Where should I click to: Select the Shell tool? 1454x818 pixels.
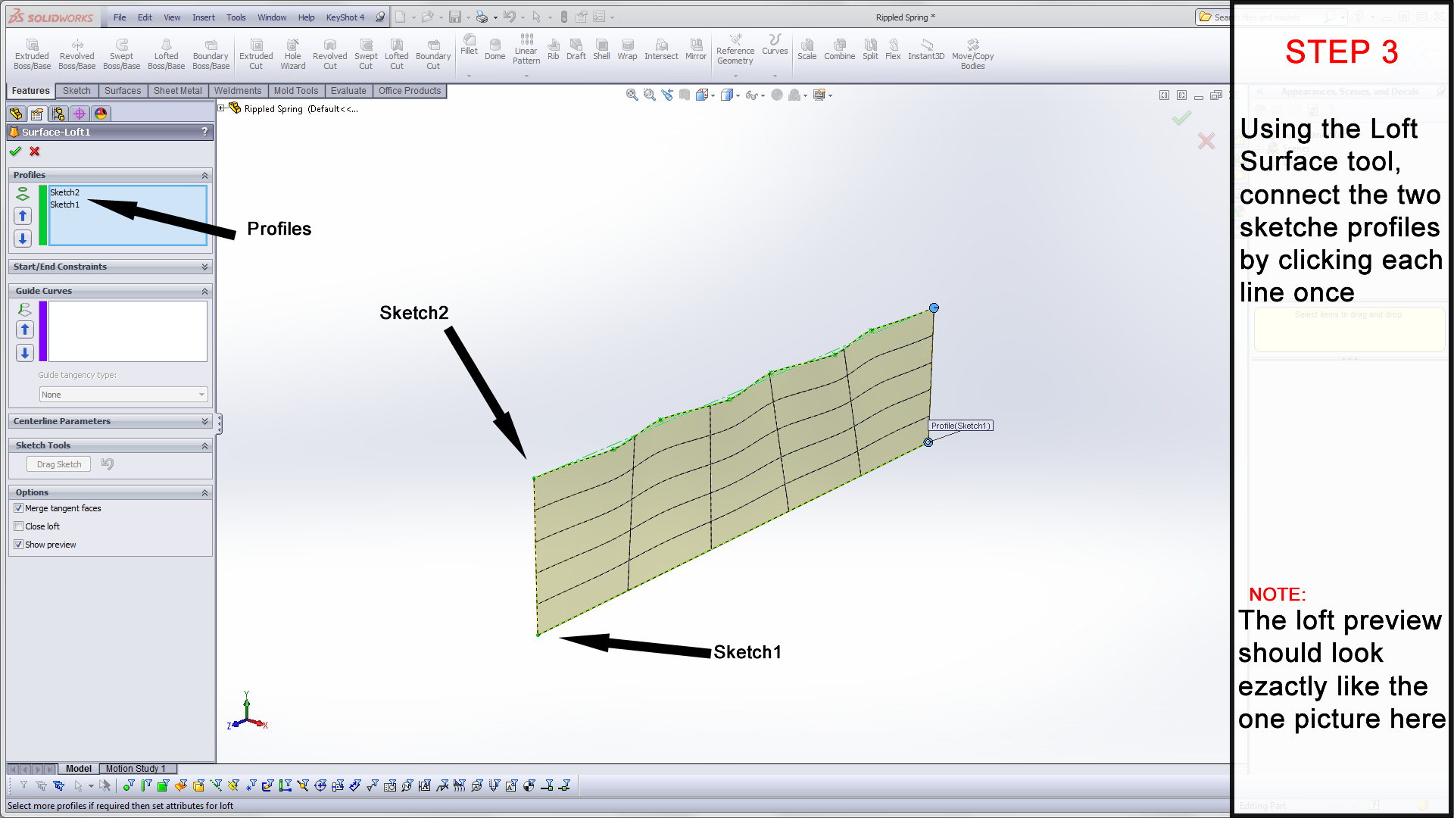pos(601,49)
